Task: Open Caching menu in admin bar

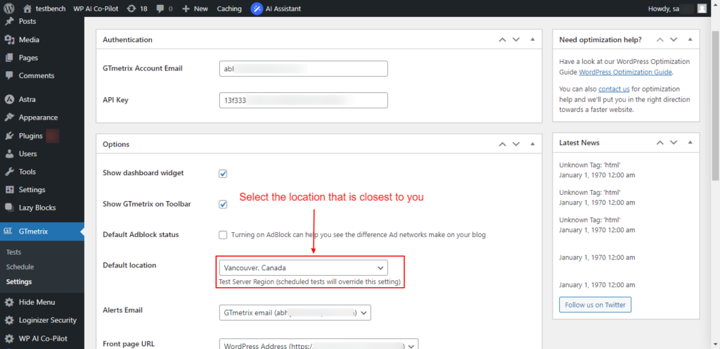Action: point(229,8)
